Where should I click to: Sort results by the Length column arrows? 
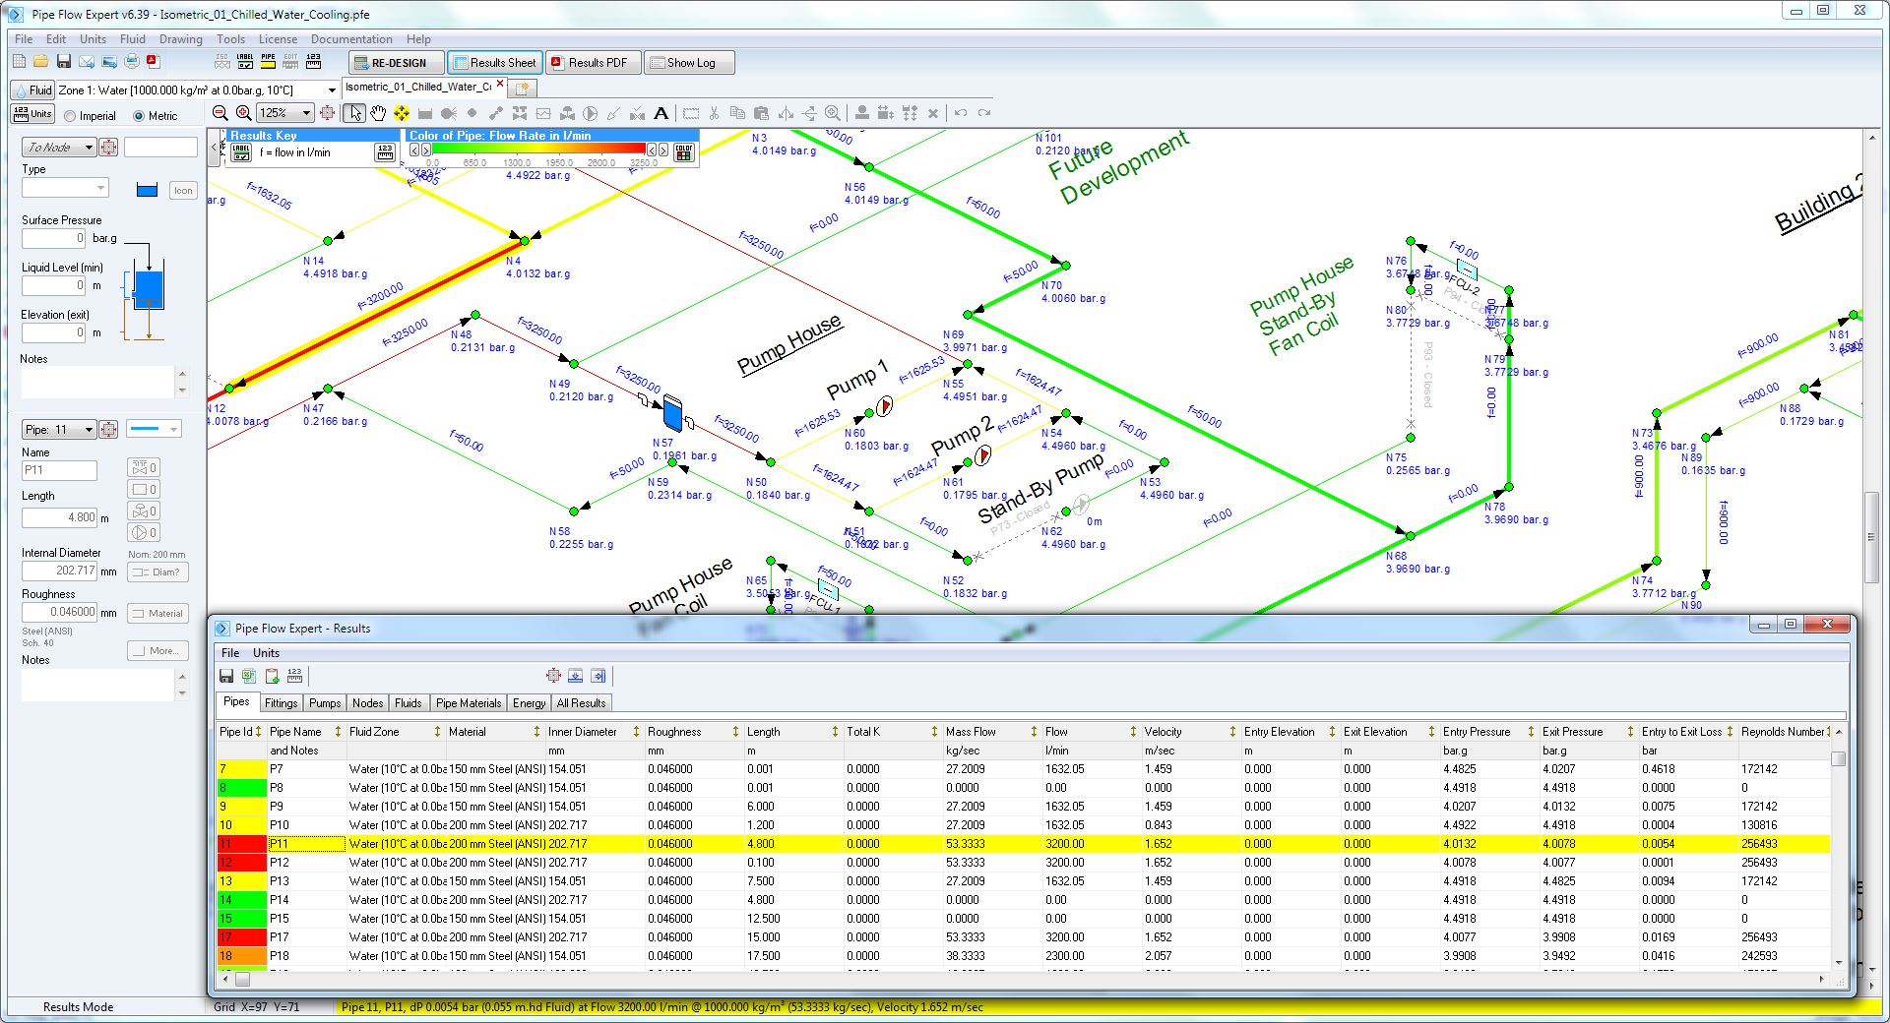835,732
